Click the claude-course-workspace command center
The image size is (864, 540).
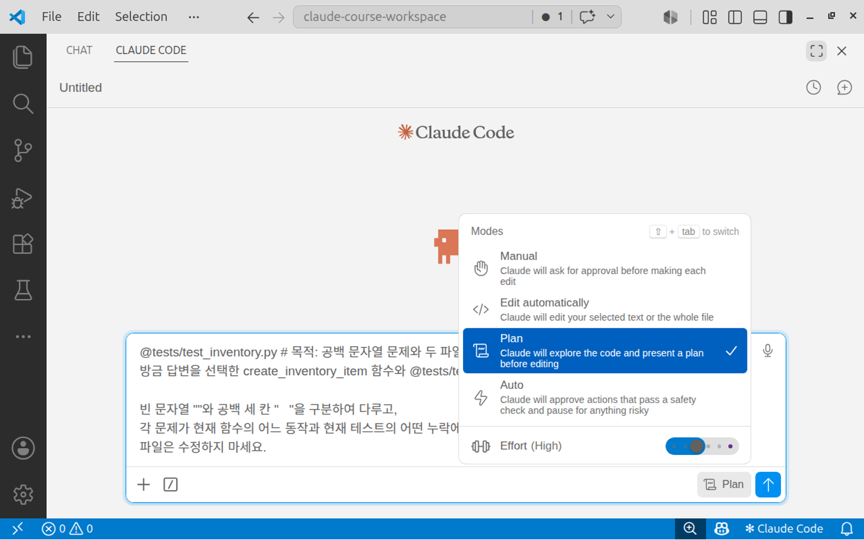[x=413, y=17]
